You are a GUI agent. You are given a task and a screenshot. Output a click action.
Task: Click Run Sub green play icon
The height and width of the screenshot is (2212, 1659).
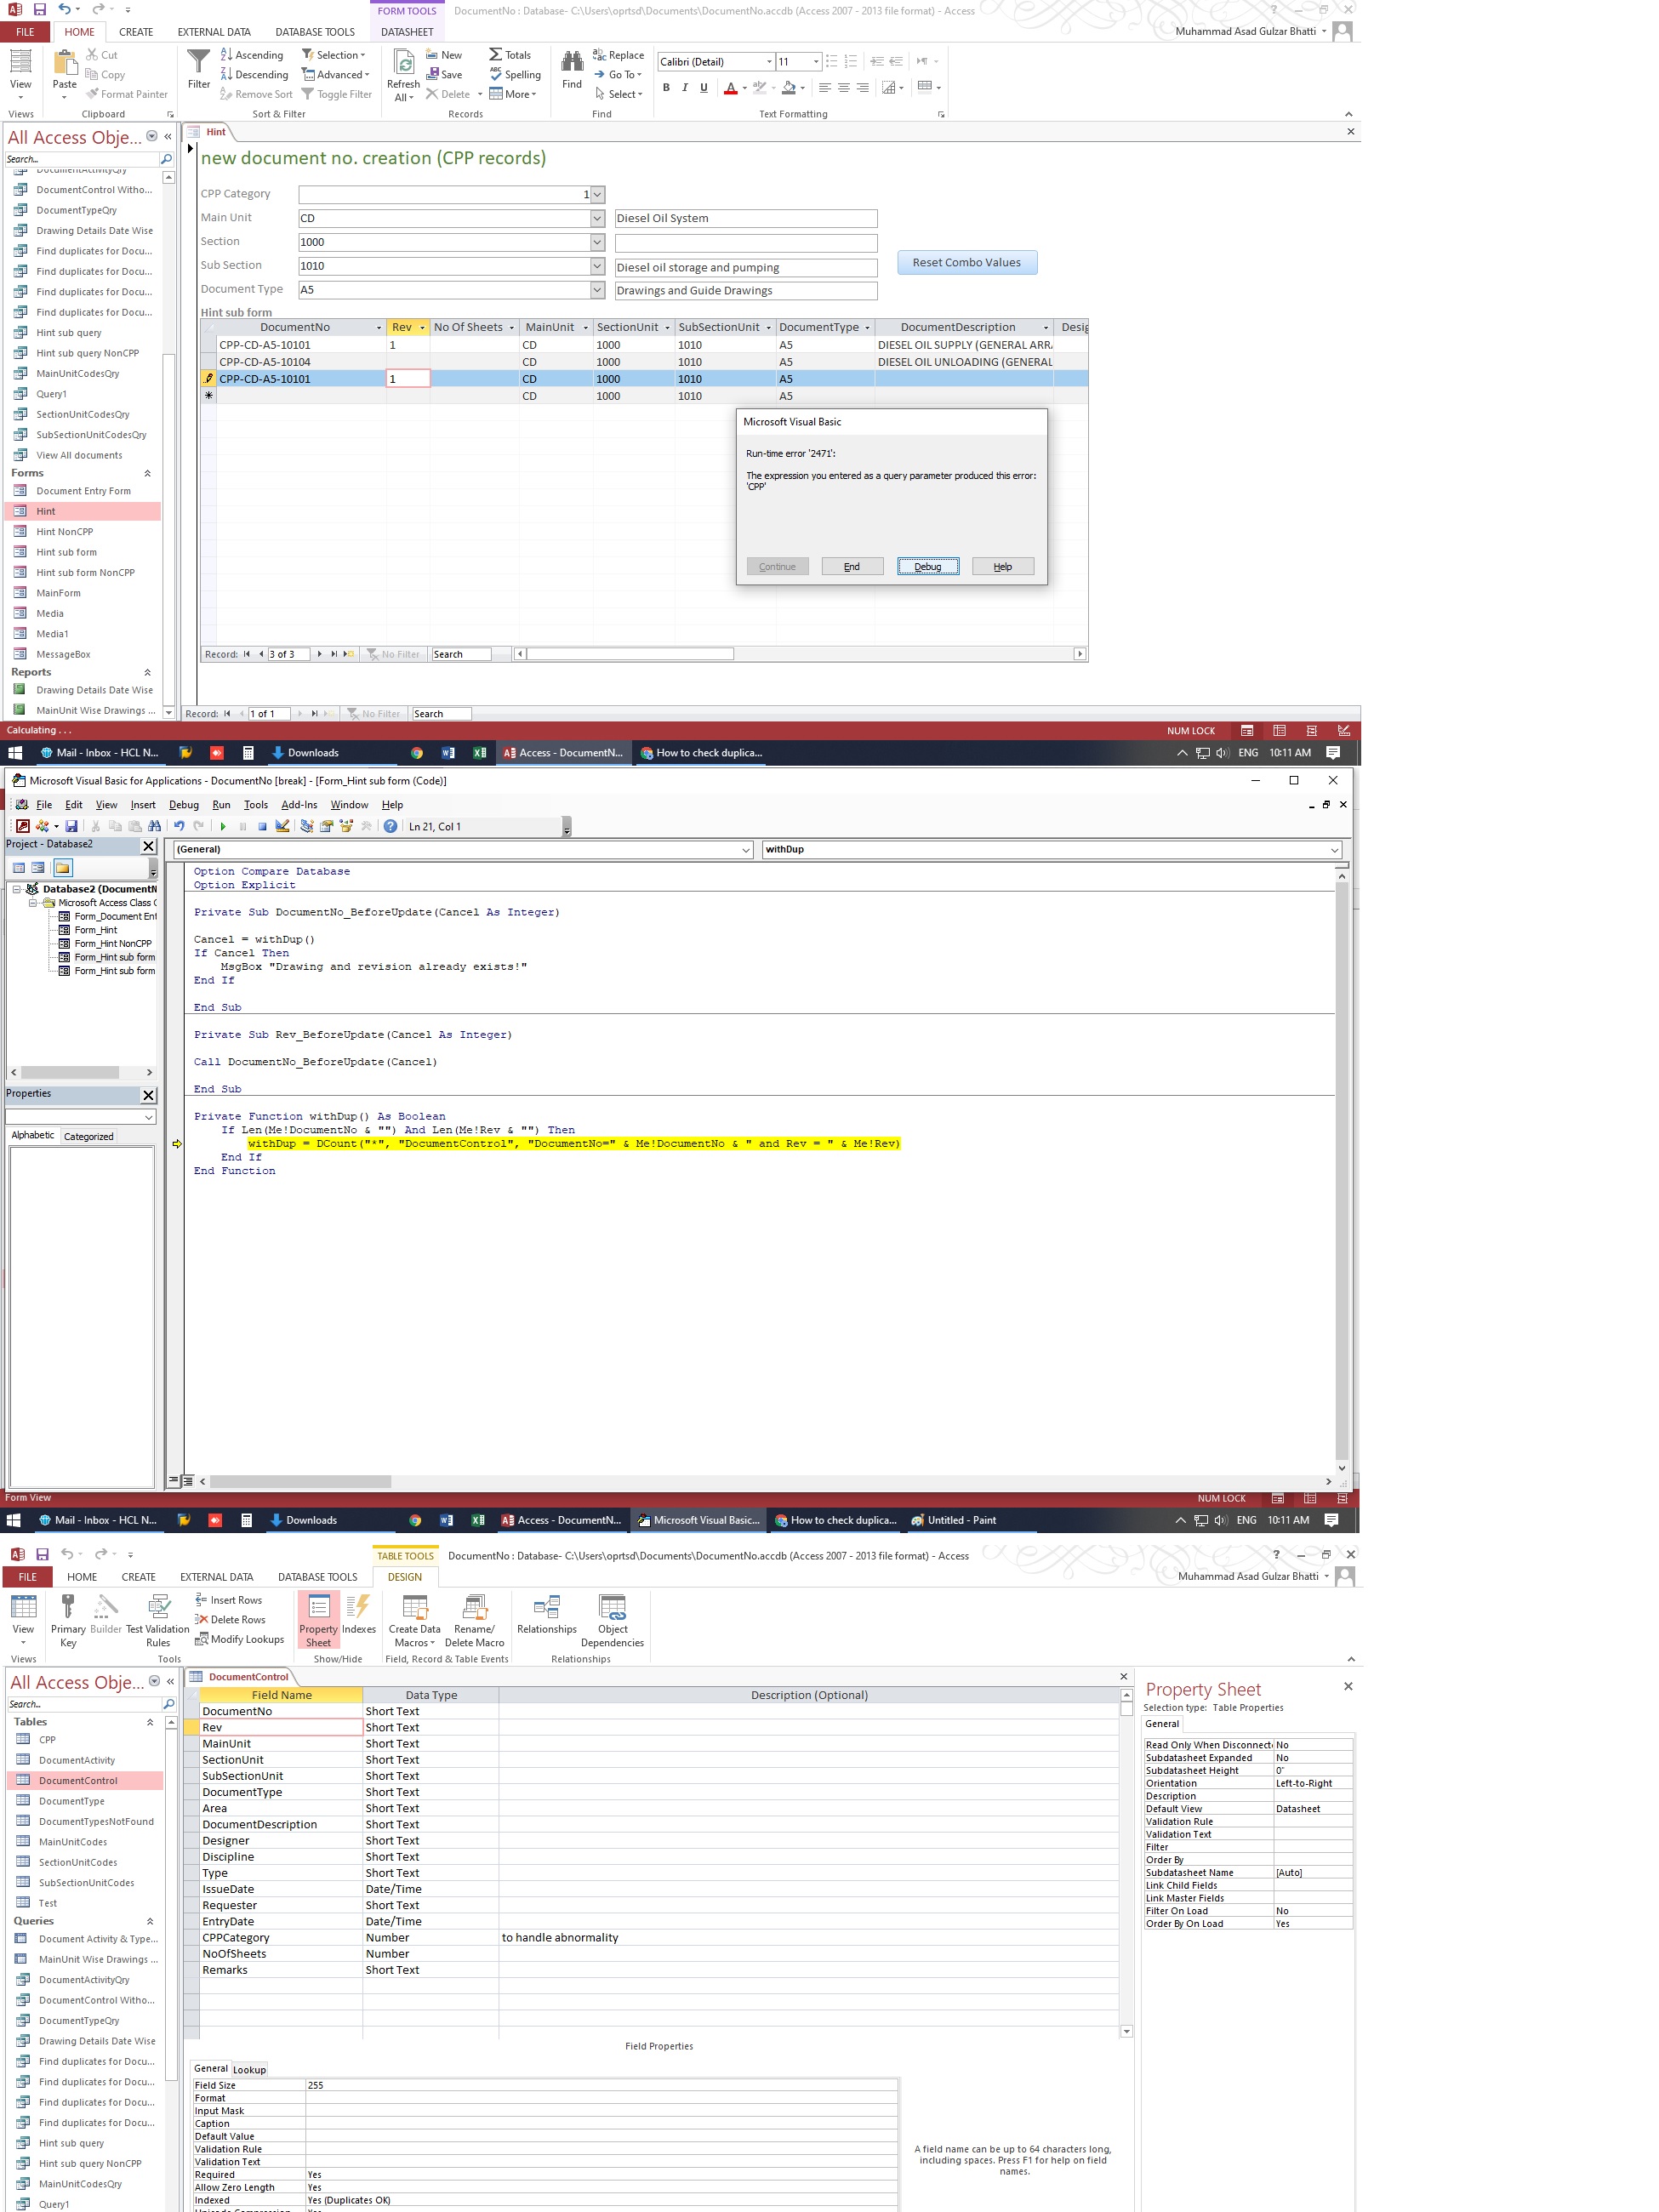[x=223, y=827]
